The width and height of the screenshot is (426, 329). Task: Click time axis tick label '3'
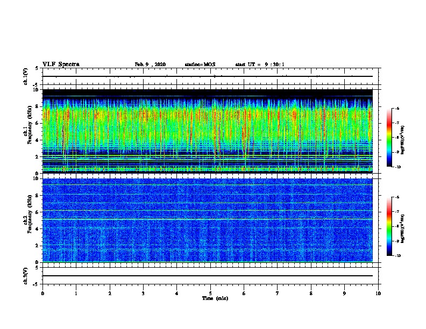pos(143,294)
